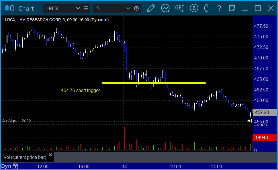Click the 477.50 price axis label
This screenshot has height=170, width=278.
[x=261, y=26]
